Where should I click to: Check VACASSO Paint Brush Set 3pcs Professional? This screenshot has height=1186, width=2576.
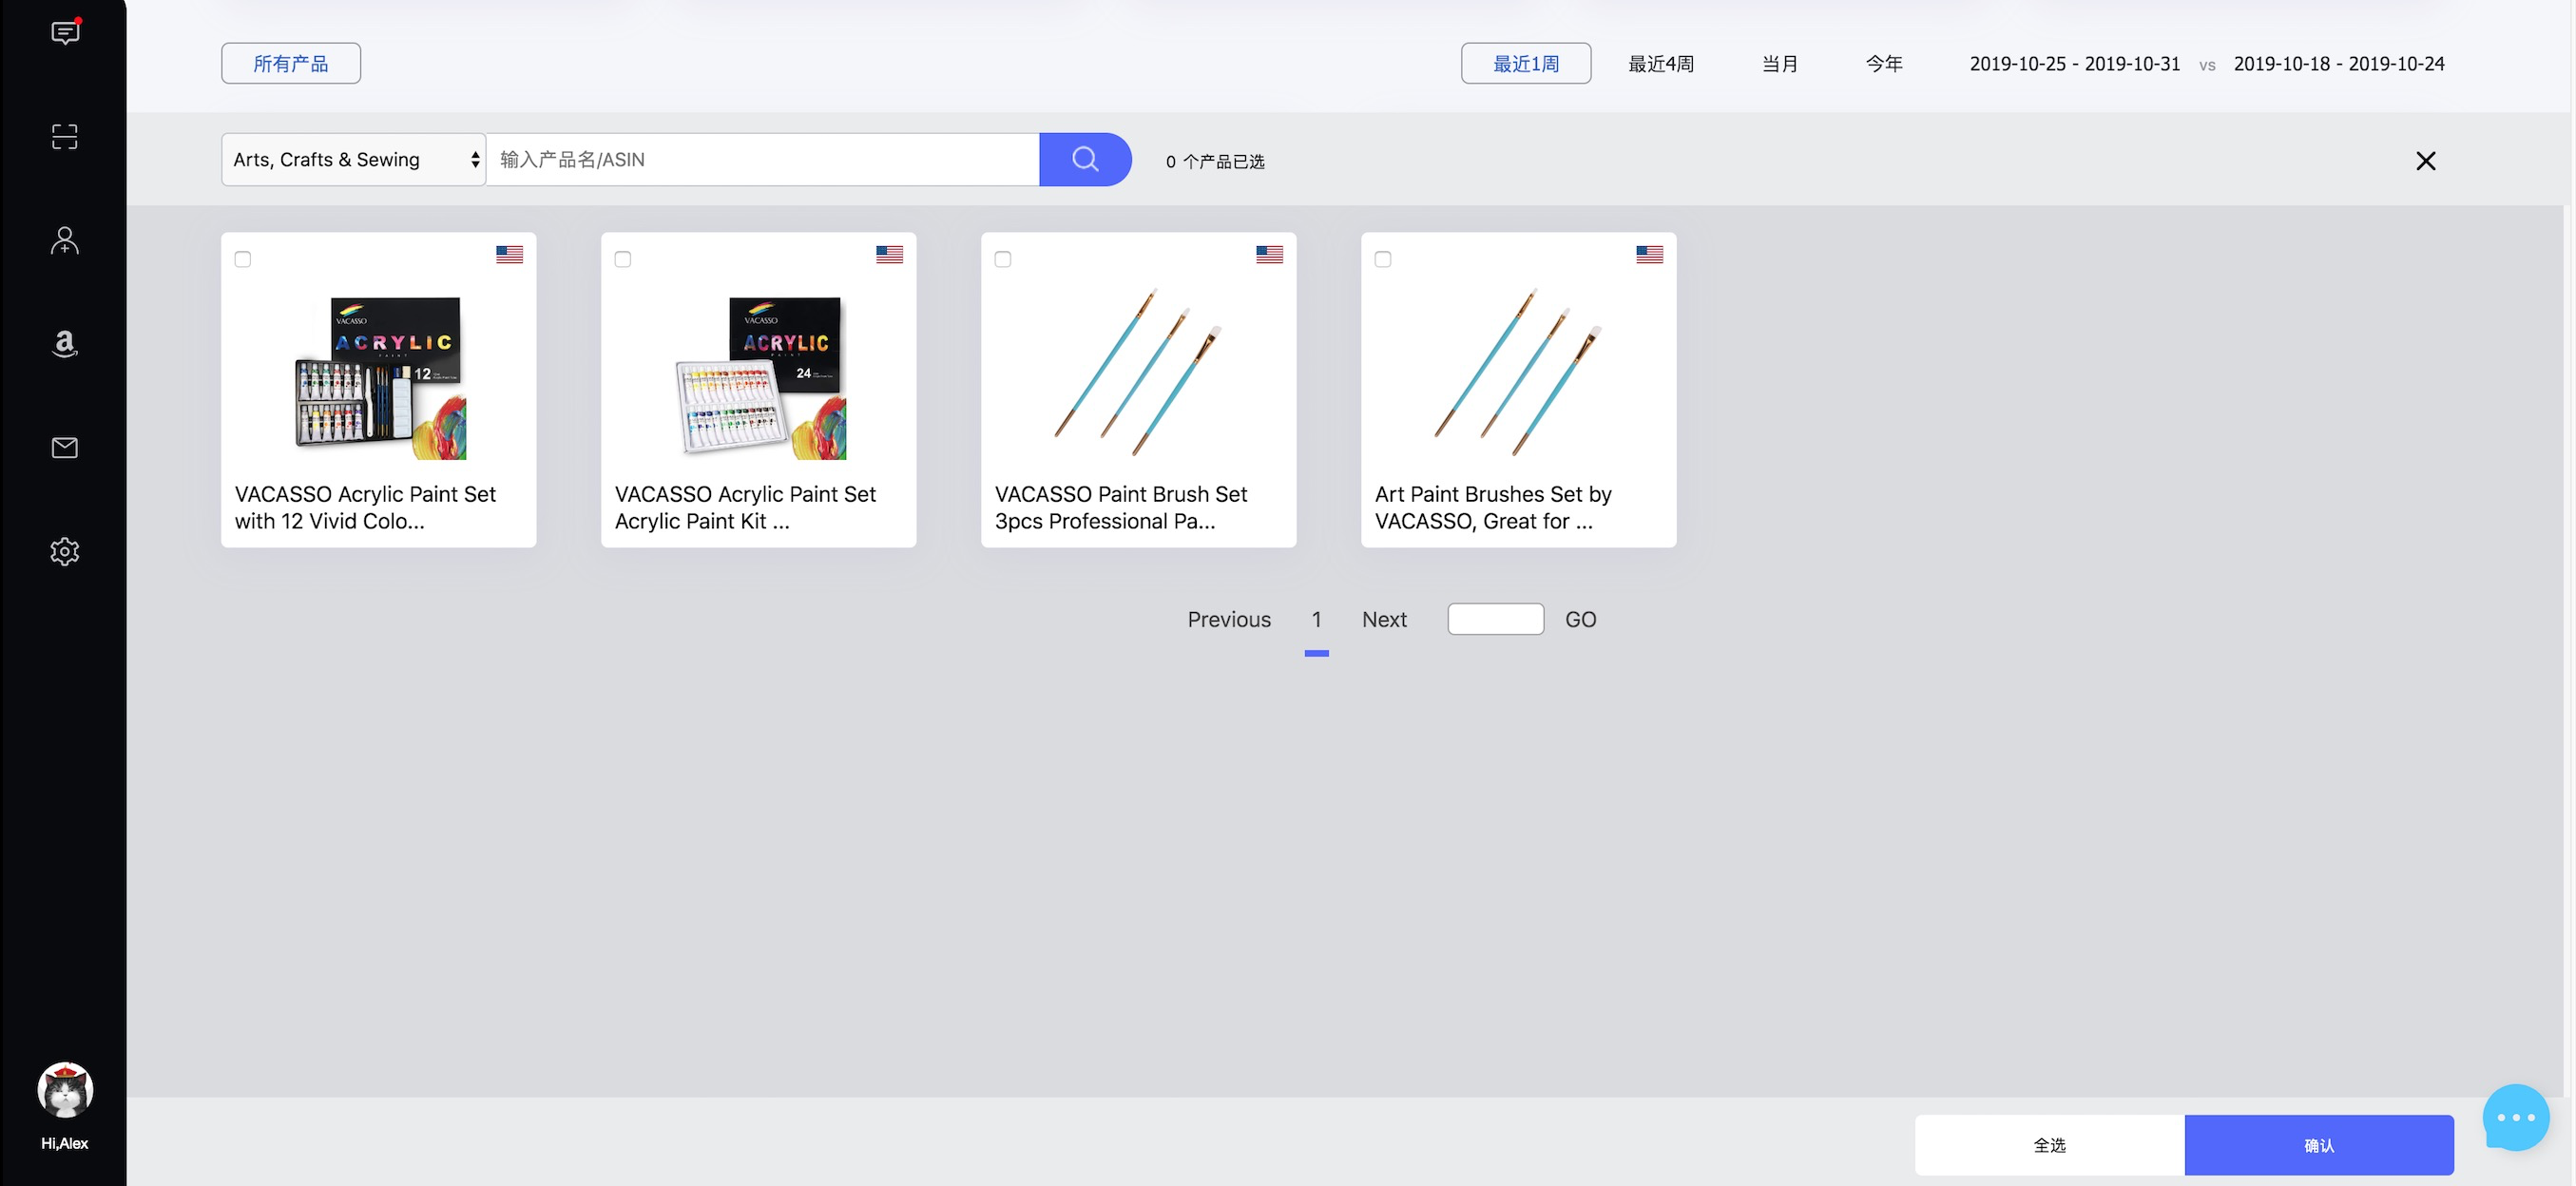point(1003,259)
